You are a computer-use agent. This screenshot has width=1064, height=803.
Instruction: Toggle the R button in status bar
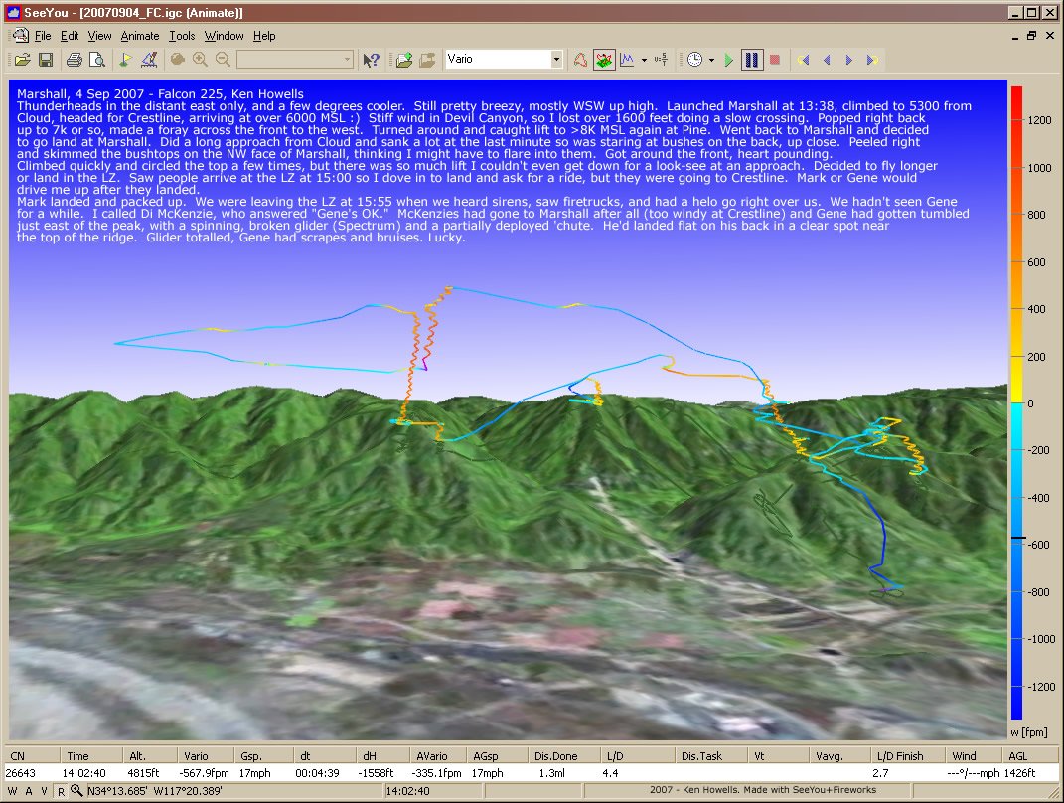(61, 791)
